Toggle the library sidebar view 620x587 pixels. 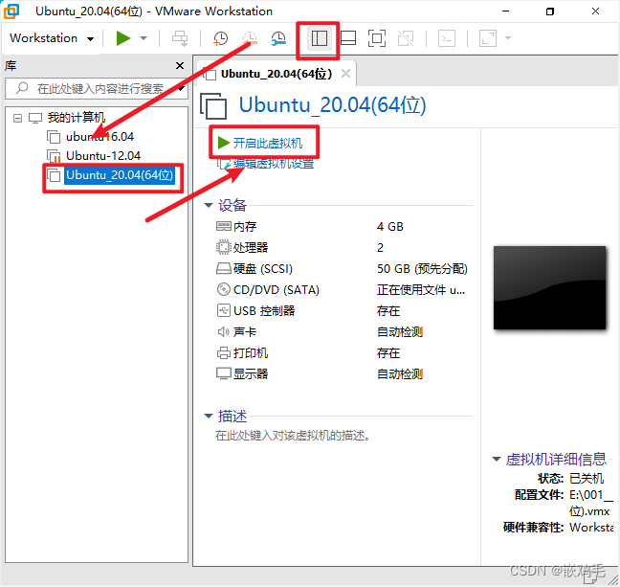(x=320, y=38)
